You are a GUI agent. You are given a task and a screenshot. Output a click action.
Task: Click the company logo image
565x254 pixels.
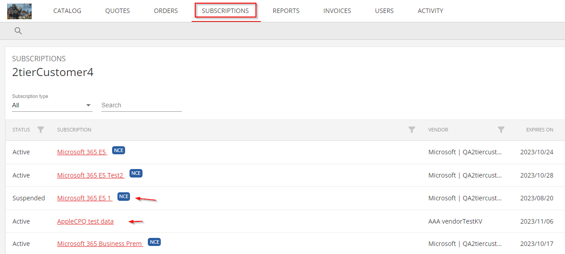click(19, 11)
